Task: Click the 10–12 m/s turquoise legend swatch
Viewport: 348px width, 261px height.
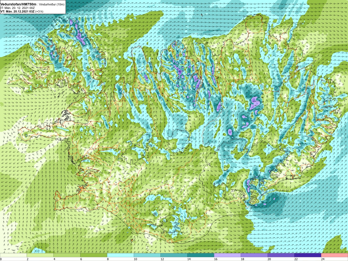Action: coord(147,255)
